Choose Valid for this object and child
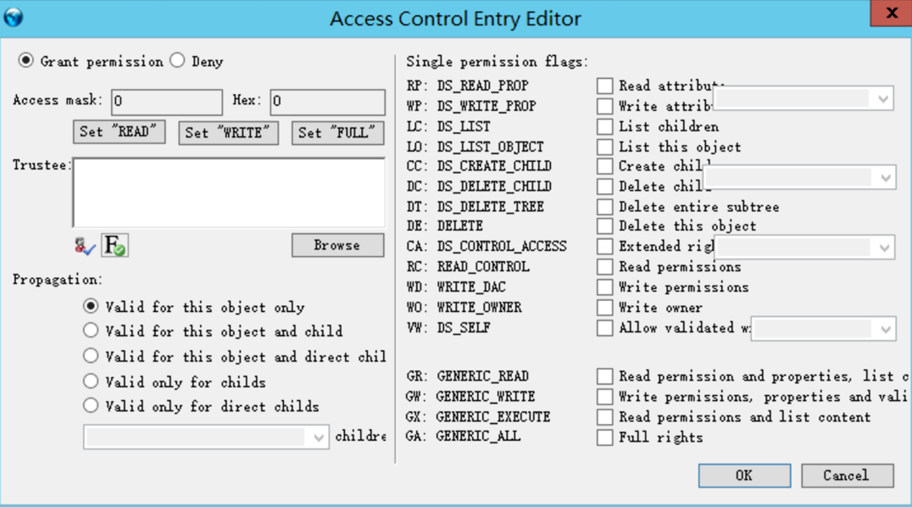Screen dimensions: 912x507 (91, 331)
